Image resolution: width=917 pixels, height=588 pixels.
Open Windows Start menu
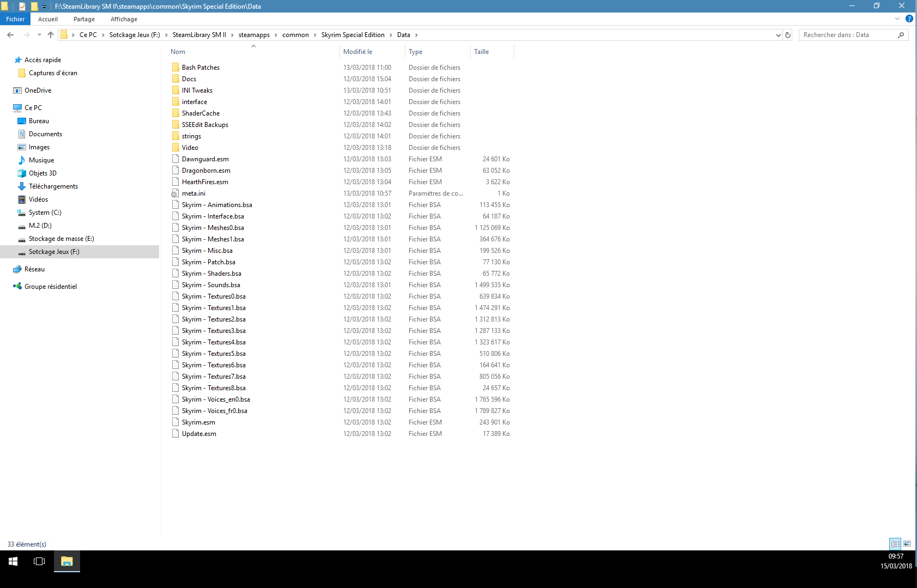tap(13, 561)
